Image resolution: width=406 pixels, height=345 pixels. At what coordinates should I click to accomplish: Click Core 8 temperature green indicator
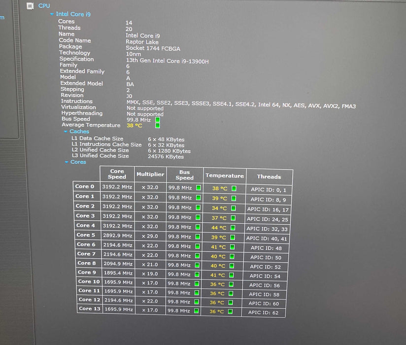tap(232, 266)
